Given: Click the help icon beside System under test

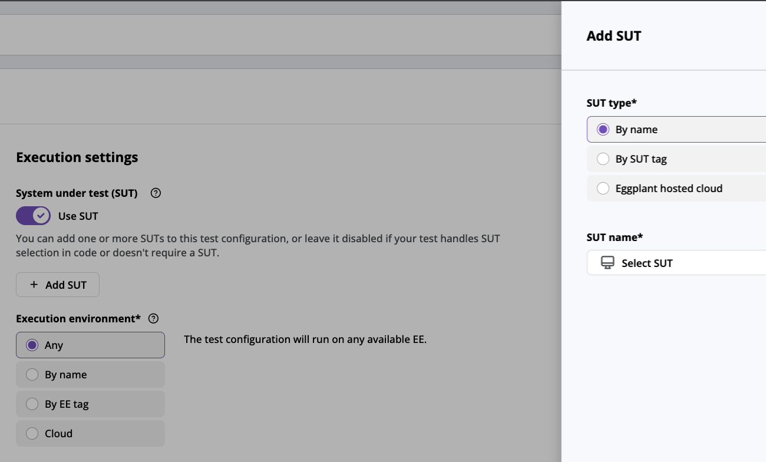Looking at the screenshot, I should point(156,193).
